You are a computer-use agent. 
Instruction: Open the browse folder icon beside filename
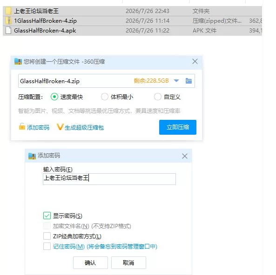pyautogui.click(x=188, y=81)
